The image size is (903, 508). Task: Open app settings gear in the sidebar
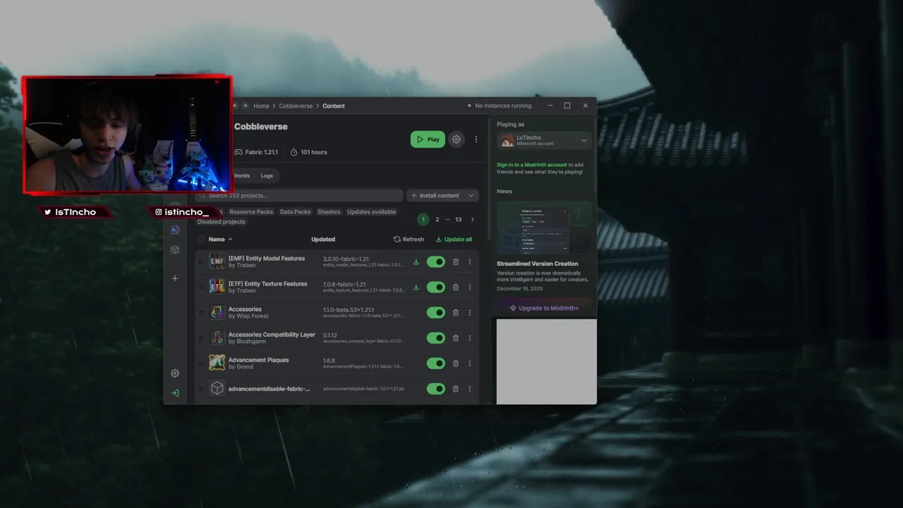click(175, 373)
